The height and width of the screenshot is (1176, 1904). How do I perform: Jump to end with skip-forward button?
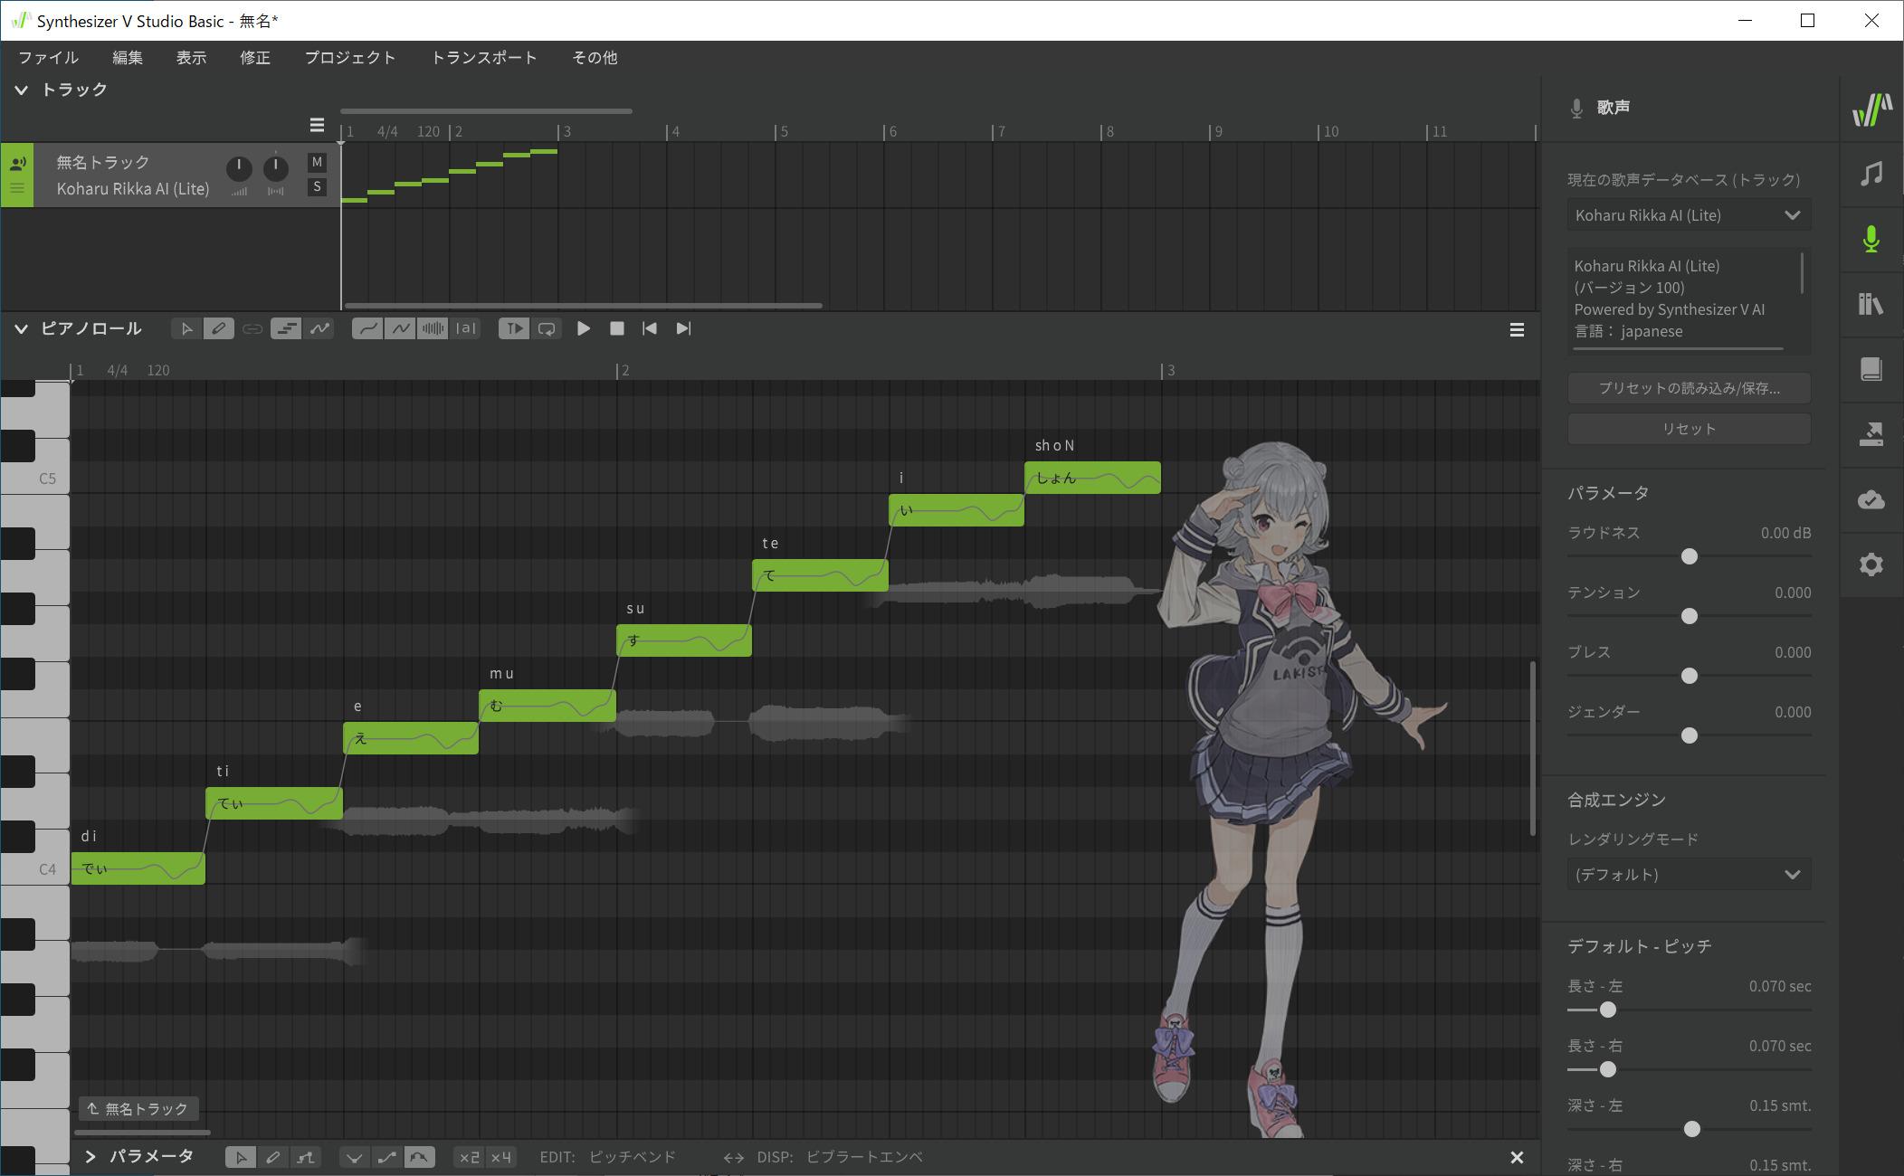point(683,328)
